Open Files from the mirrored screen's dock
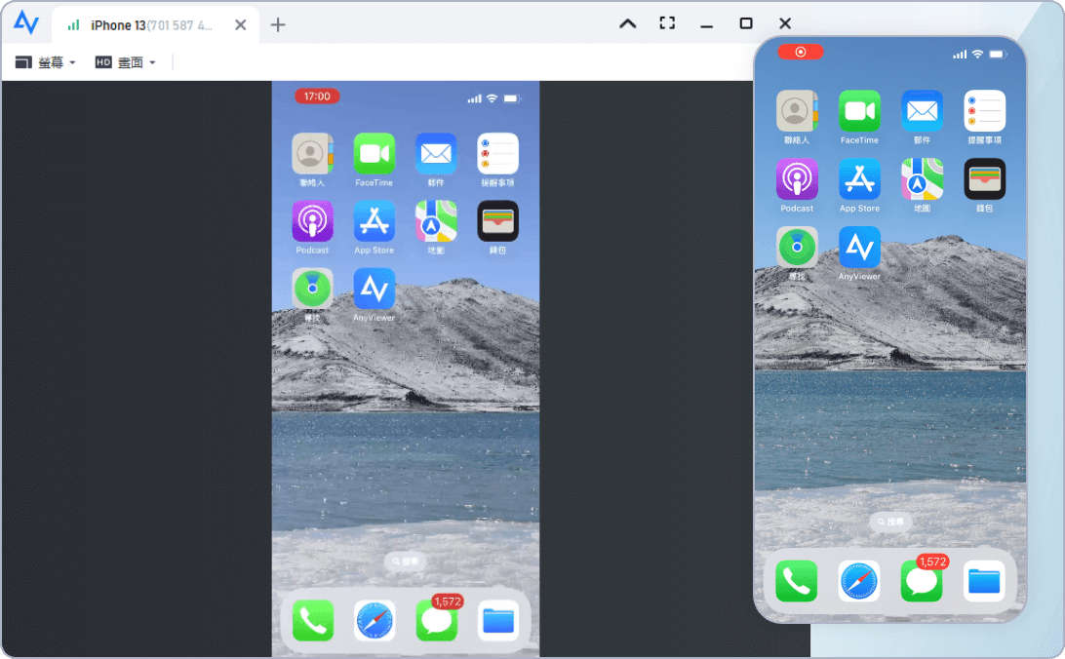The image size is (1065, 659). pos(498,620)
